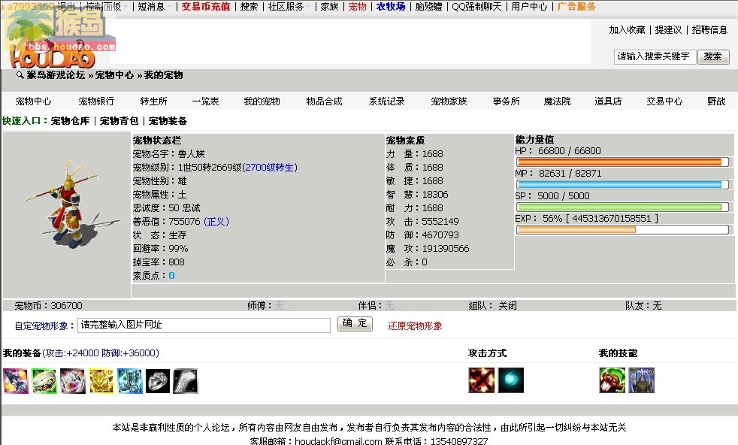Click the blue MP progress bar
The width and height of the screenshot is (738, 445).
[x=623, y=185]
